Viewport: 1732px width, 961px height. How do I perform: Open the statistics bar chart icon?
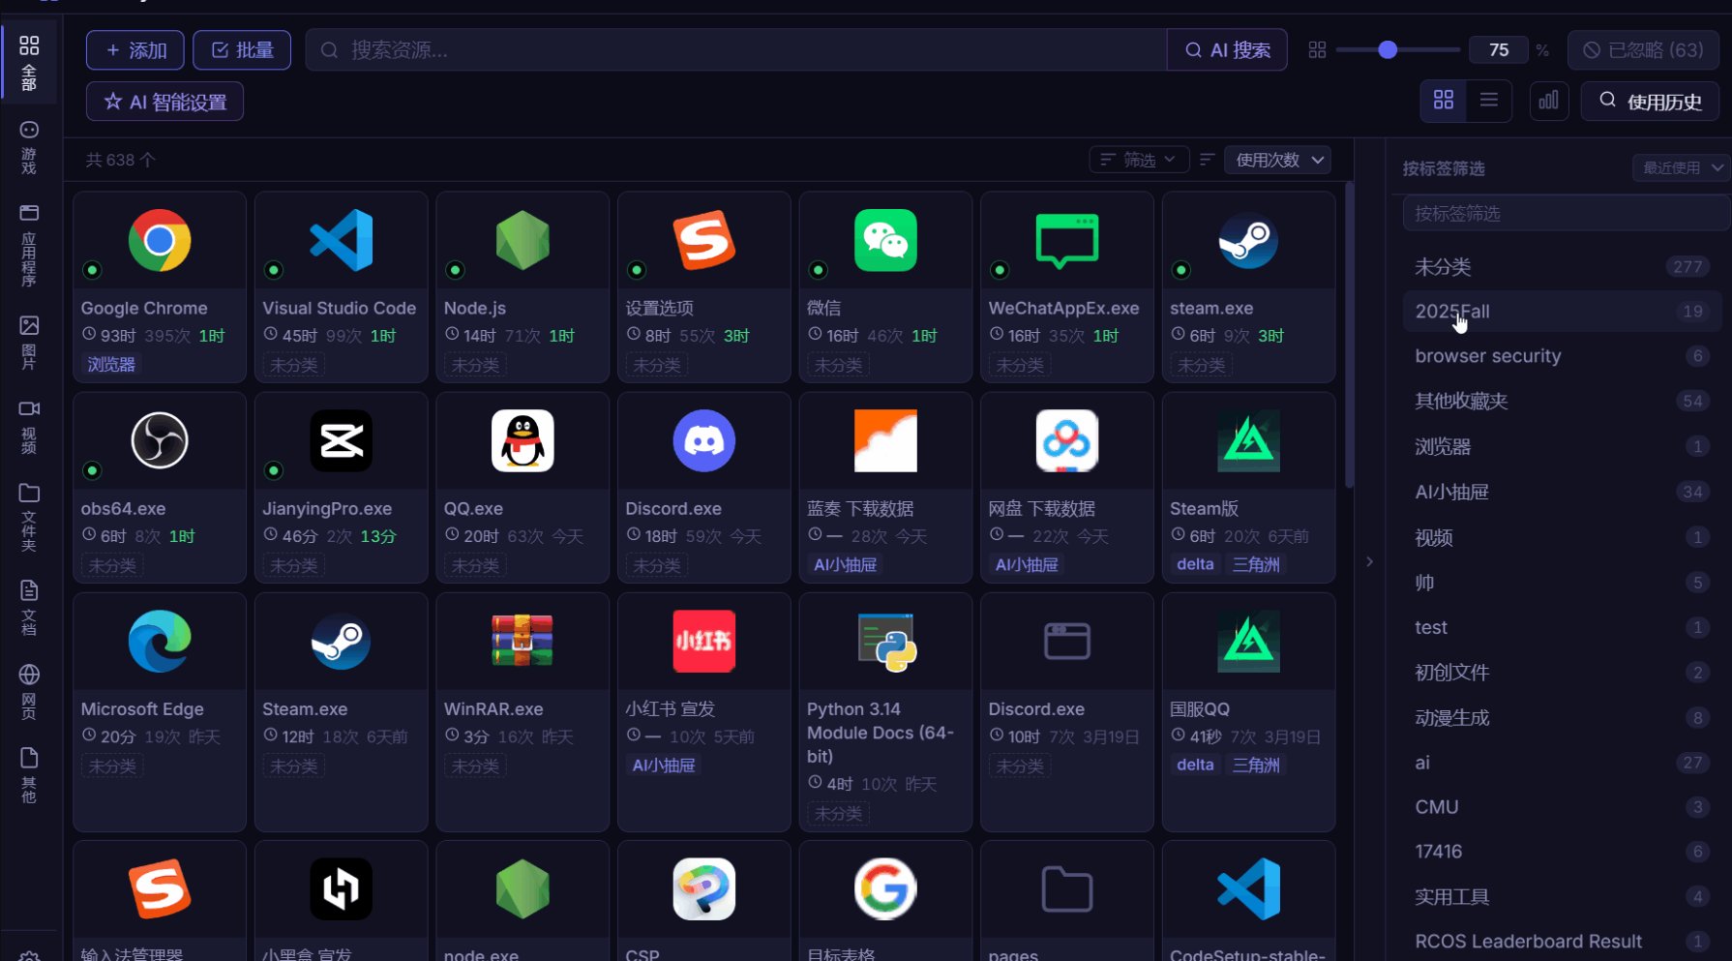pyautogui.click(x=1548, y=101)
